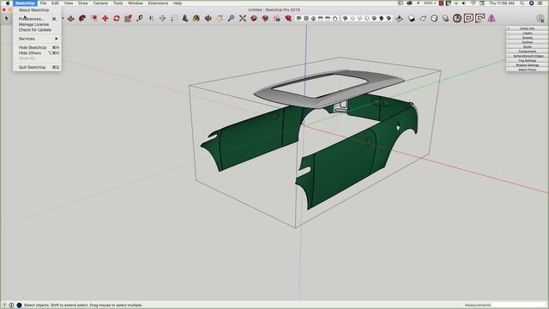Select the Move tool with red arrows

pos(105,18)
